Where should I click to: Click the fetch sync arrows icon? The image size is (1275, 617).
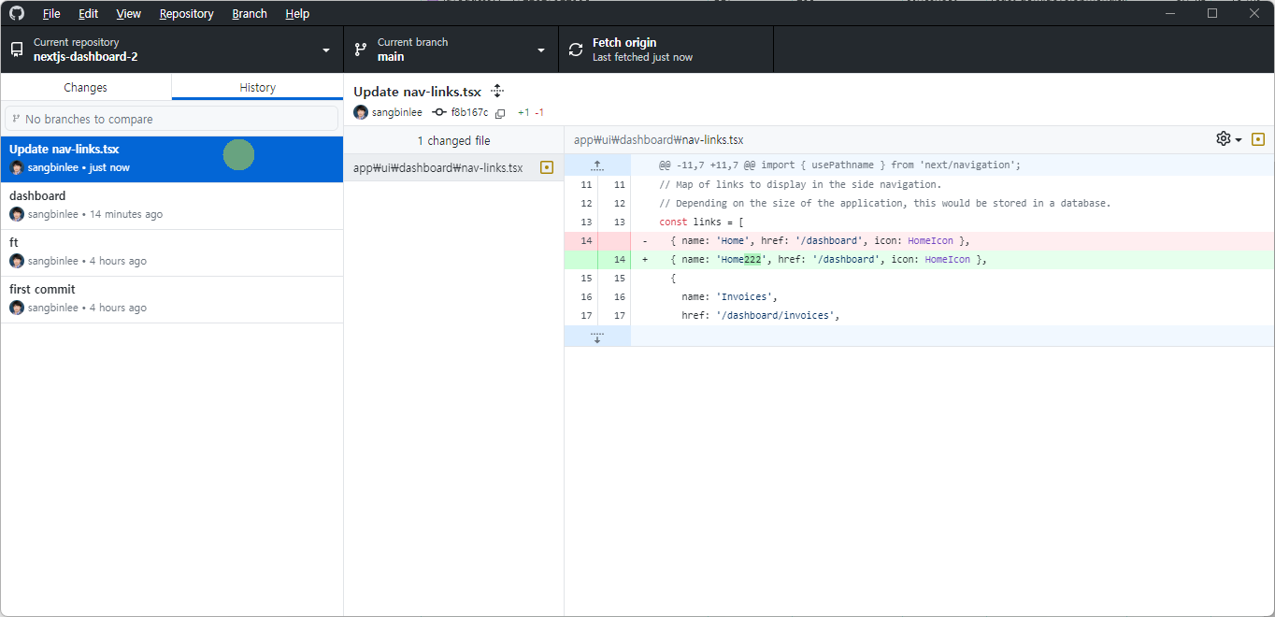click(576, 50)
